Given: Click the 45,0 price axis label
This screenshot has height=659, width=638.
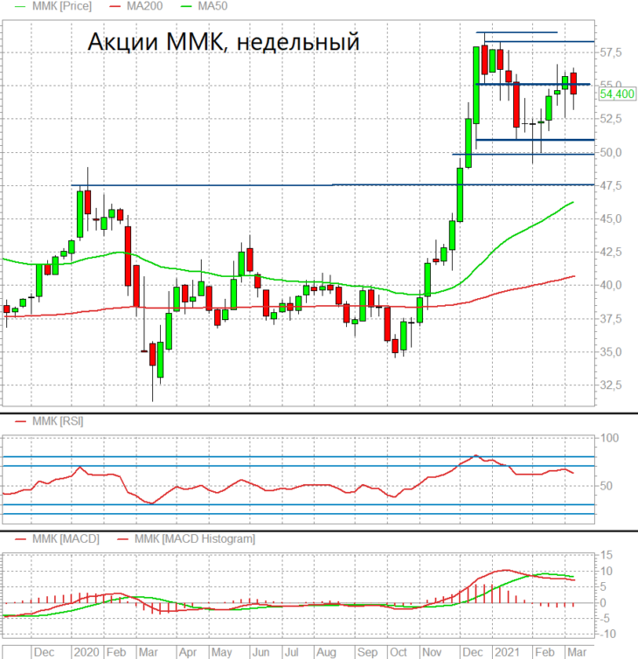Looking at the screenshot, I should pos(611,219).
